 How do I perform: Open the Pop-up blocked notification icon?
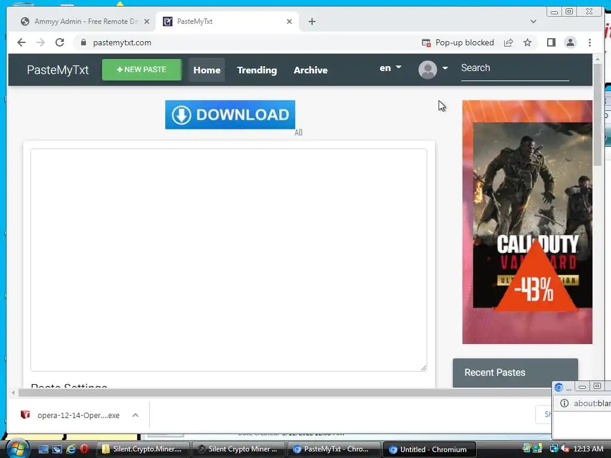[x=426, y=43]
